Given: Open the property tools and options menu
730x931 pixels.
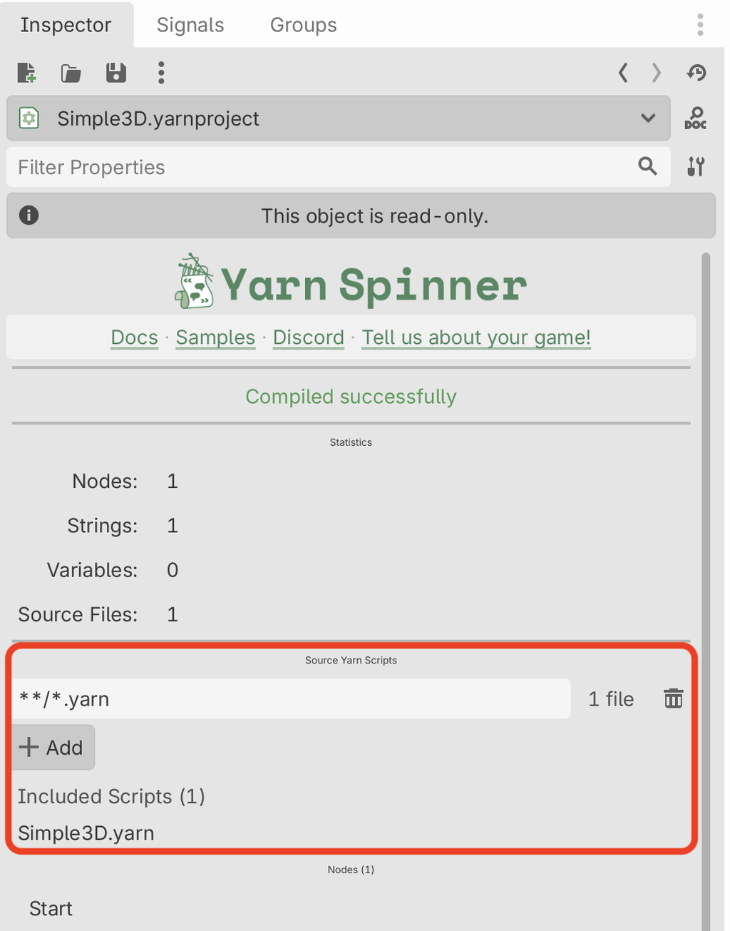Looking at the screenshot, I should pyautogui.click(x=696, y=167).
